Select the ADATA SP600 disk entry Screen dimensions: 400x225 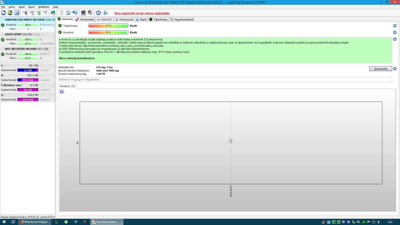point(27,39)
